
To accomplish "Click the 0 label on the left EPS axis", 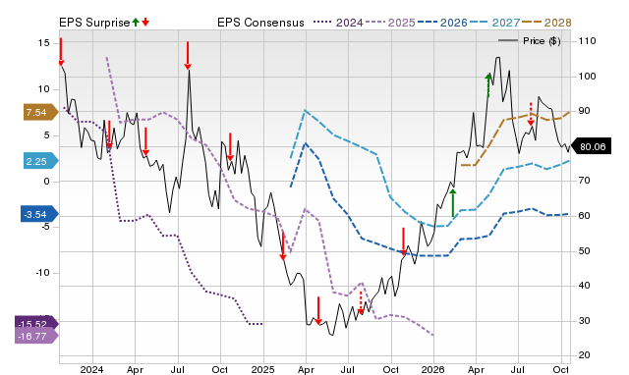I will point(46,181).
